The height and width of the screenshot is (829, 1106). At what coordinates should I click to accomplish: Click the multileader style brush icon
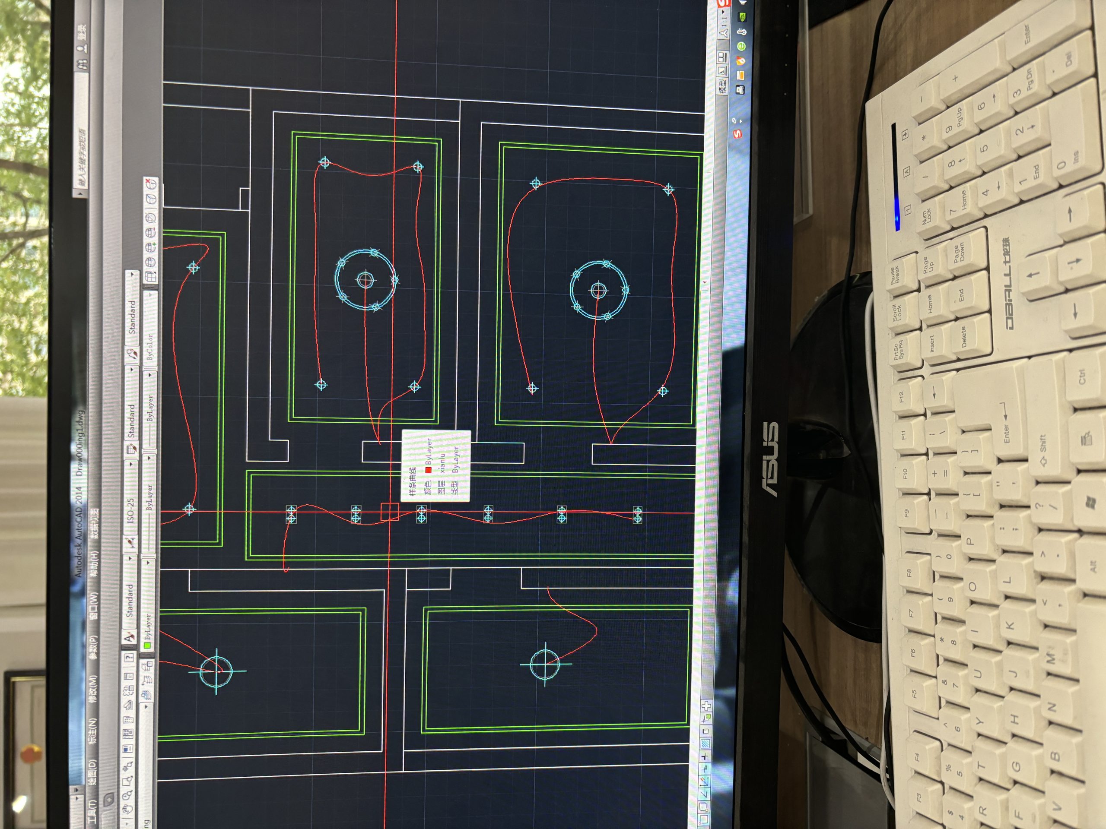tap(133, 354)
